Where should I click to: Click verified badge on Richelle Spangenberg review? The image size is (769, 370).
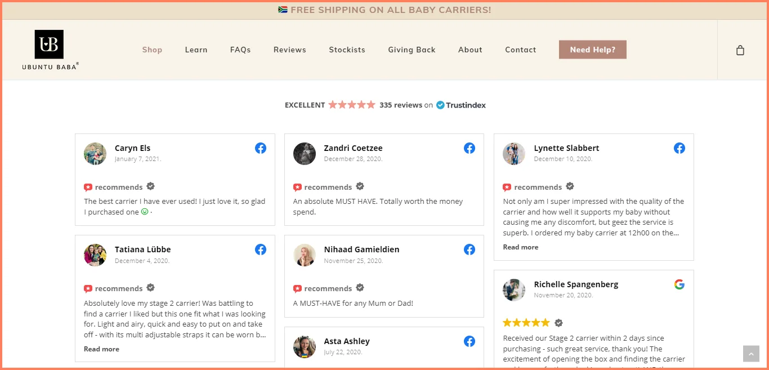pyautogui.click(x=558, y=323)
